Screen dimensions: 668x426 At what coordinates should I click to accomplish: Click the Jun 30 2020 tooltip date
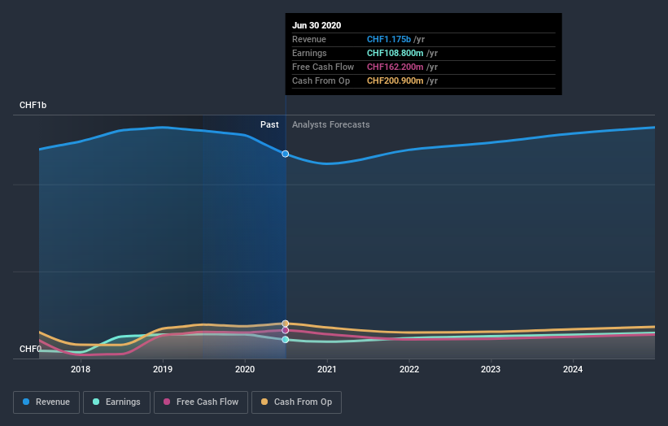point(317,25)
